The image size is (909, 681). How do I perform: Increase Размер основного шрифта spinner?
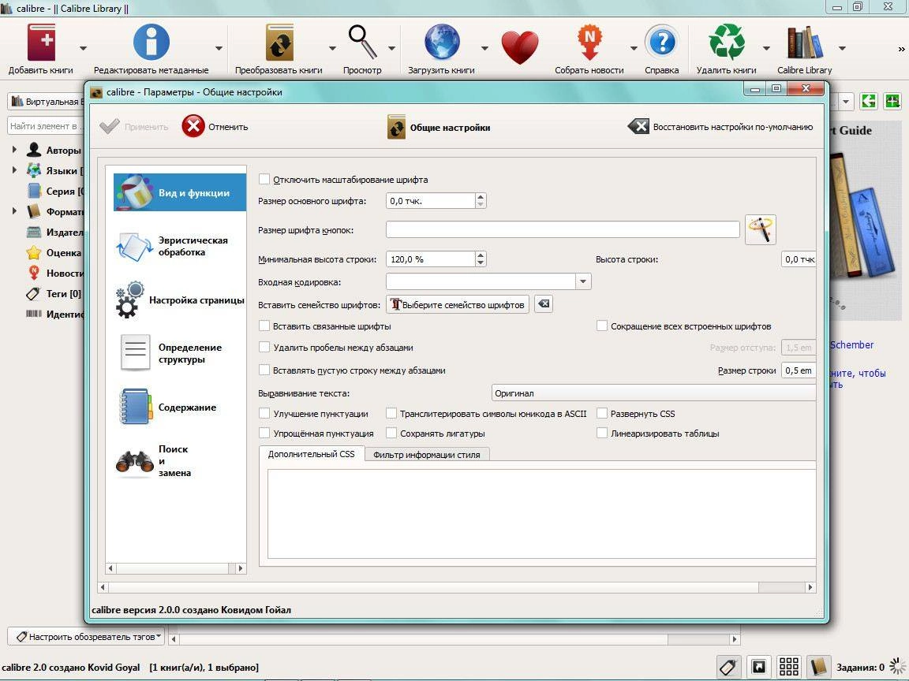point(480,197)
